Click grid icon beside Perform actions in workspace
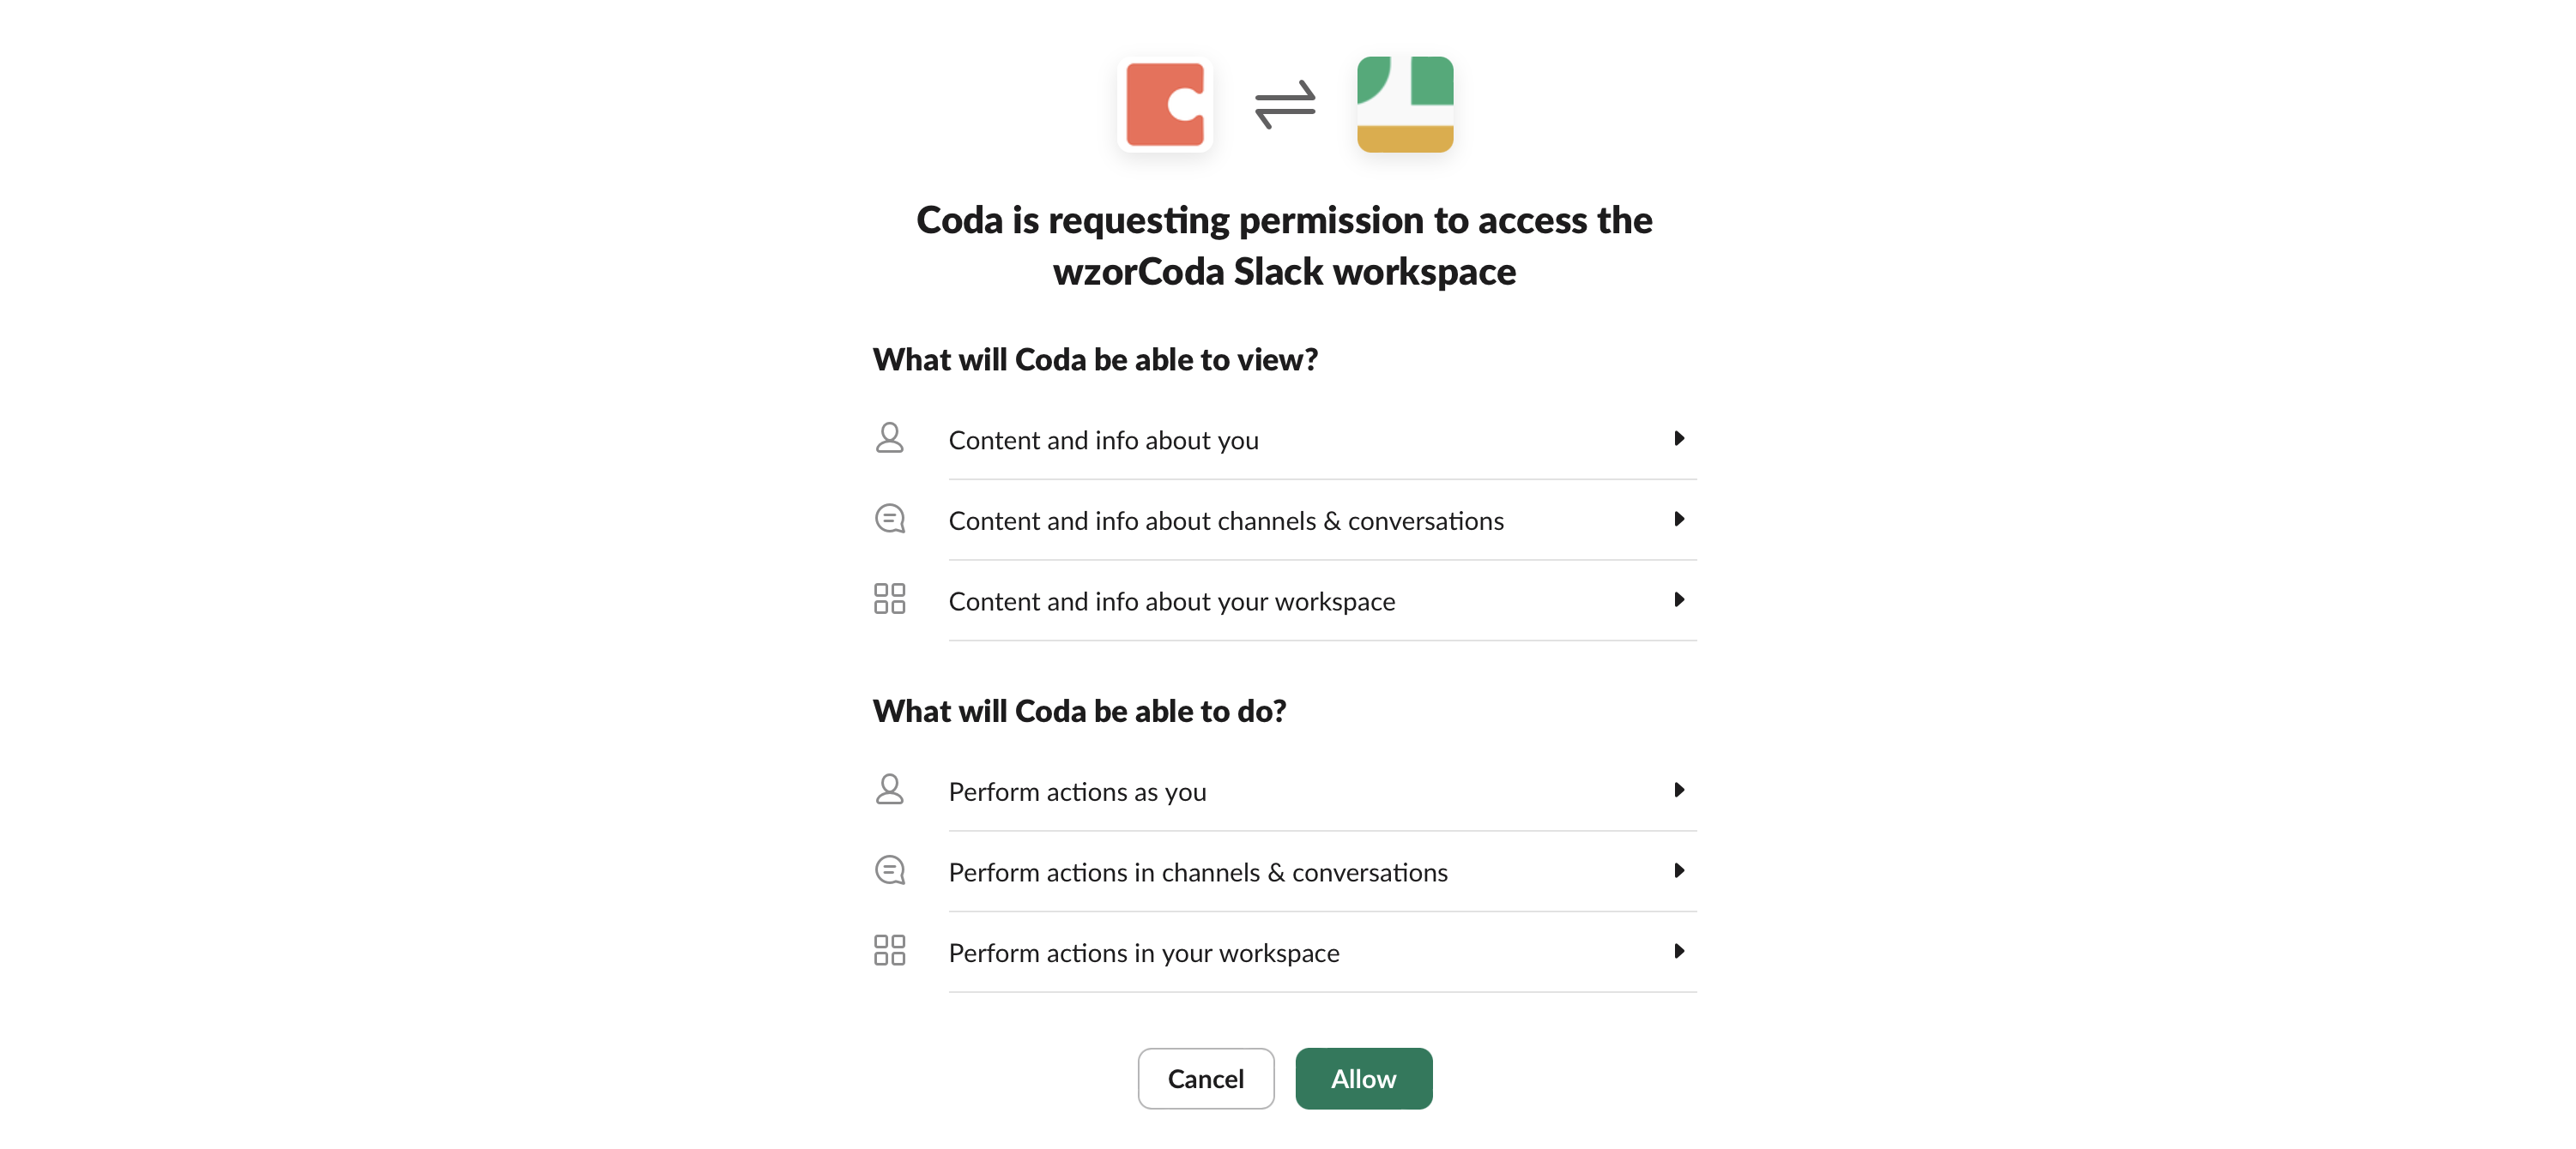Screen dimensions: 2576x1149 click(889, 951)
